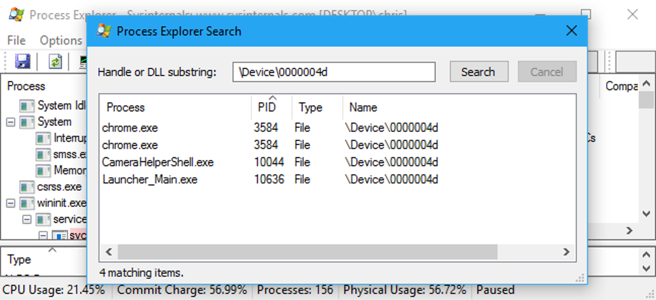Click the Interrupts process icon
Viewport: 656px width, 300px height.
click(x=43, y=138)
